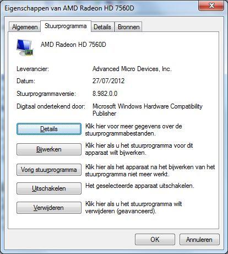The width and height of the screenshot is (228, 254).
Task: Open the Details tab
Action: pos(102,27)
